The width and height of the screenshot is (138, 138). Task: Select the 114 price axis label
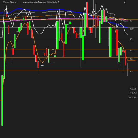click(132, 59)
